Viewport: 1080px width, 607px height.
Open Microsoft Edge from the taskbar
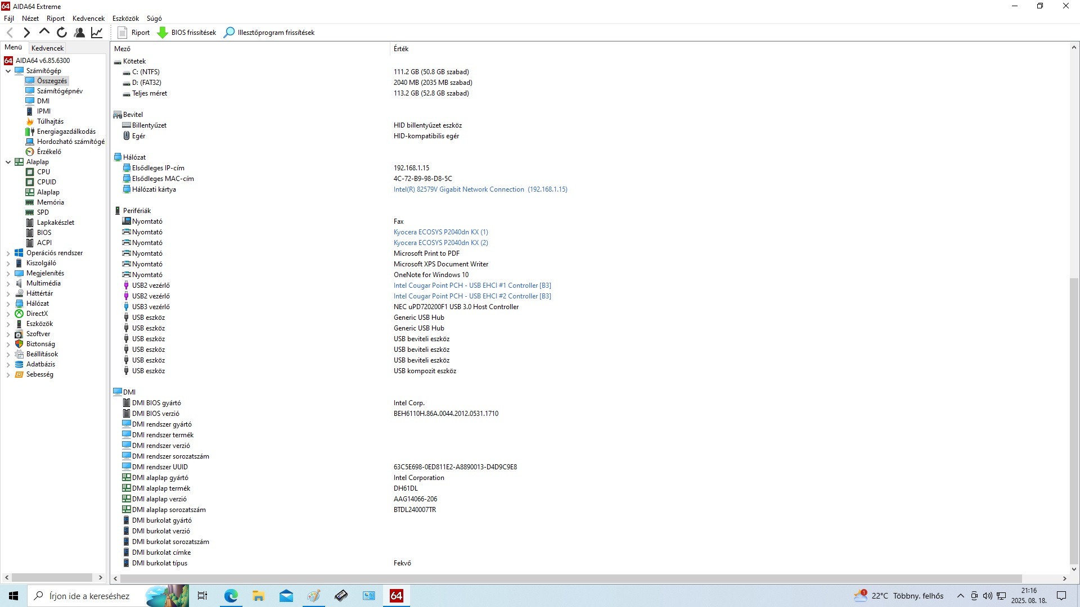[x=231, y=596]
